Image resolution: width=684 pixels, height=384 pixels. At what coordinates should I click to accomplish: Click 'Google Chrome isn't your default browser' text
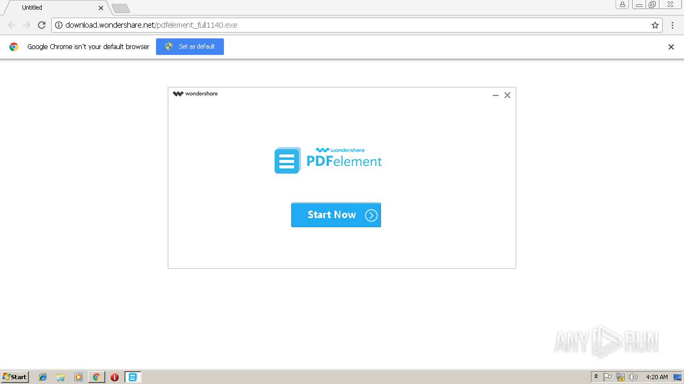pyautogui.click(x=88, y=47)
